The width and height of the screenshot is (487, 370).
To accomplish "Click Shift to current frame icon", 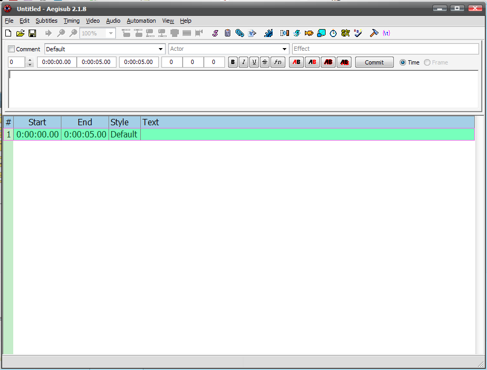I will (199, 33).
